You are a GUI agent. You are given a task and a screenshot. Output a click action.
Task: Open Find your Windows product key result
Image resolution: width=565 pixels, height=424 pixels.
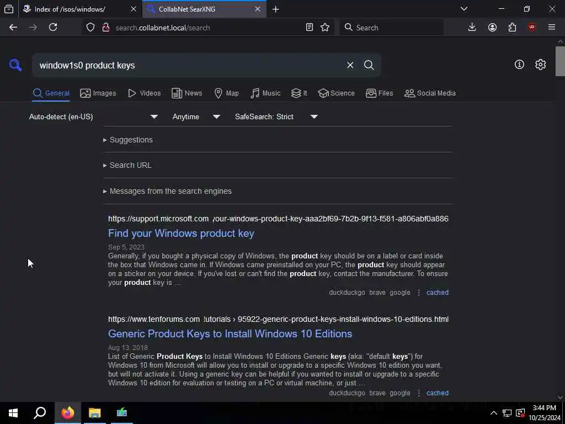181,234
